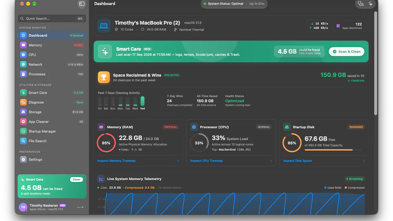The height and width of the screenshot is (221, 393).
Task: Click the main window vertical scrollbar
Action: click(376, 63)
